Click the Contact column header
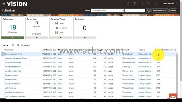Screen dimensions: 182x102 (126, 50)
